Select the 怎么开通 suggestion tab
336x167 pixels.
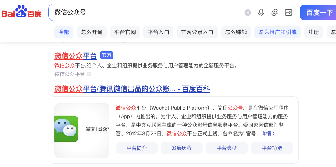tap(92, 32)
